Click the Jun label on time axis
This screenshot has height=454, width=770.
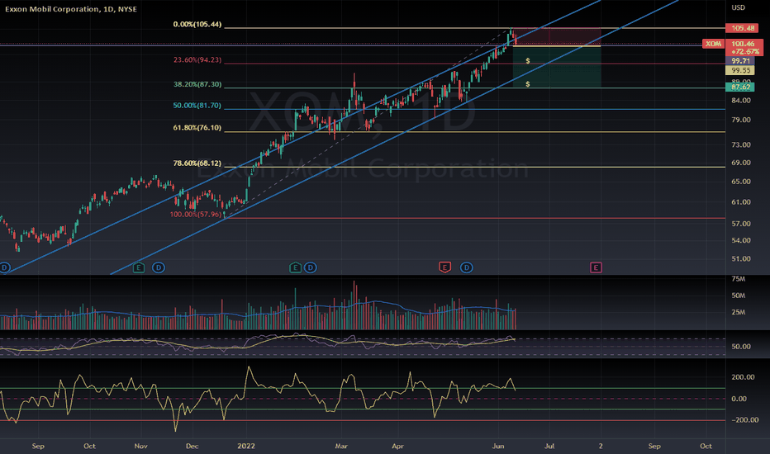pos(498,446)
